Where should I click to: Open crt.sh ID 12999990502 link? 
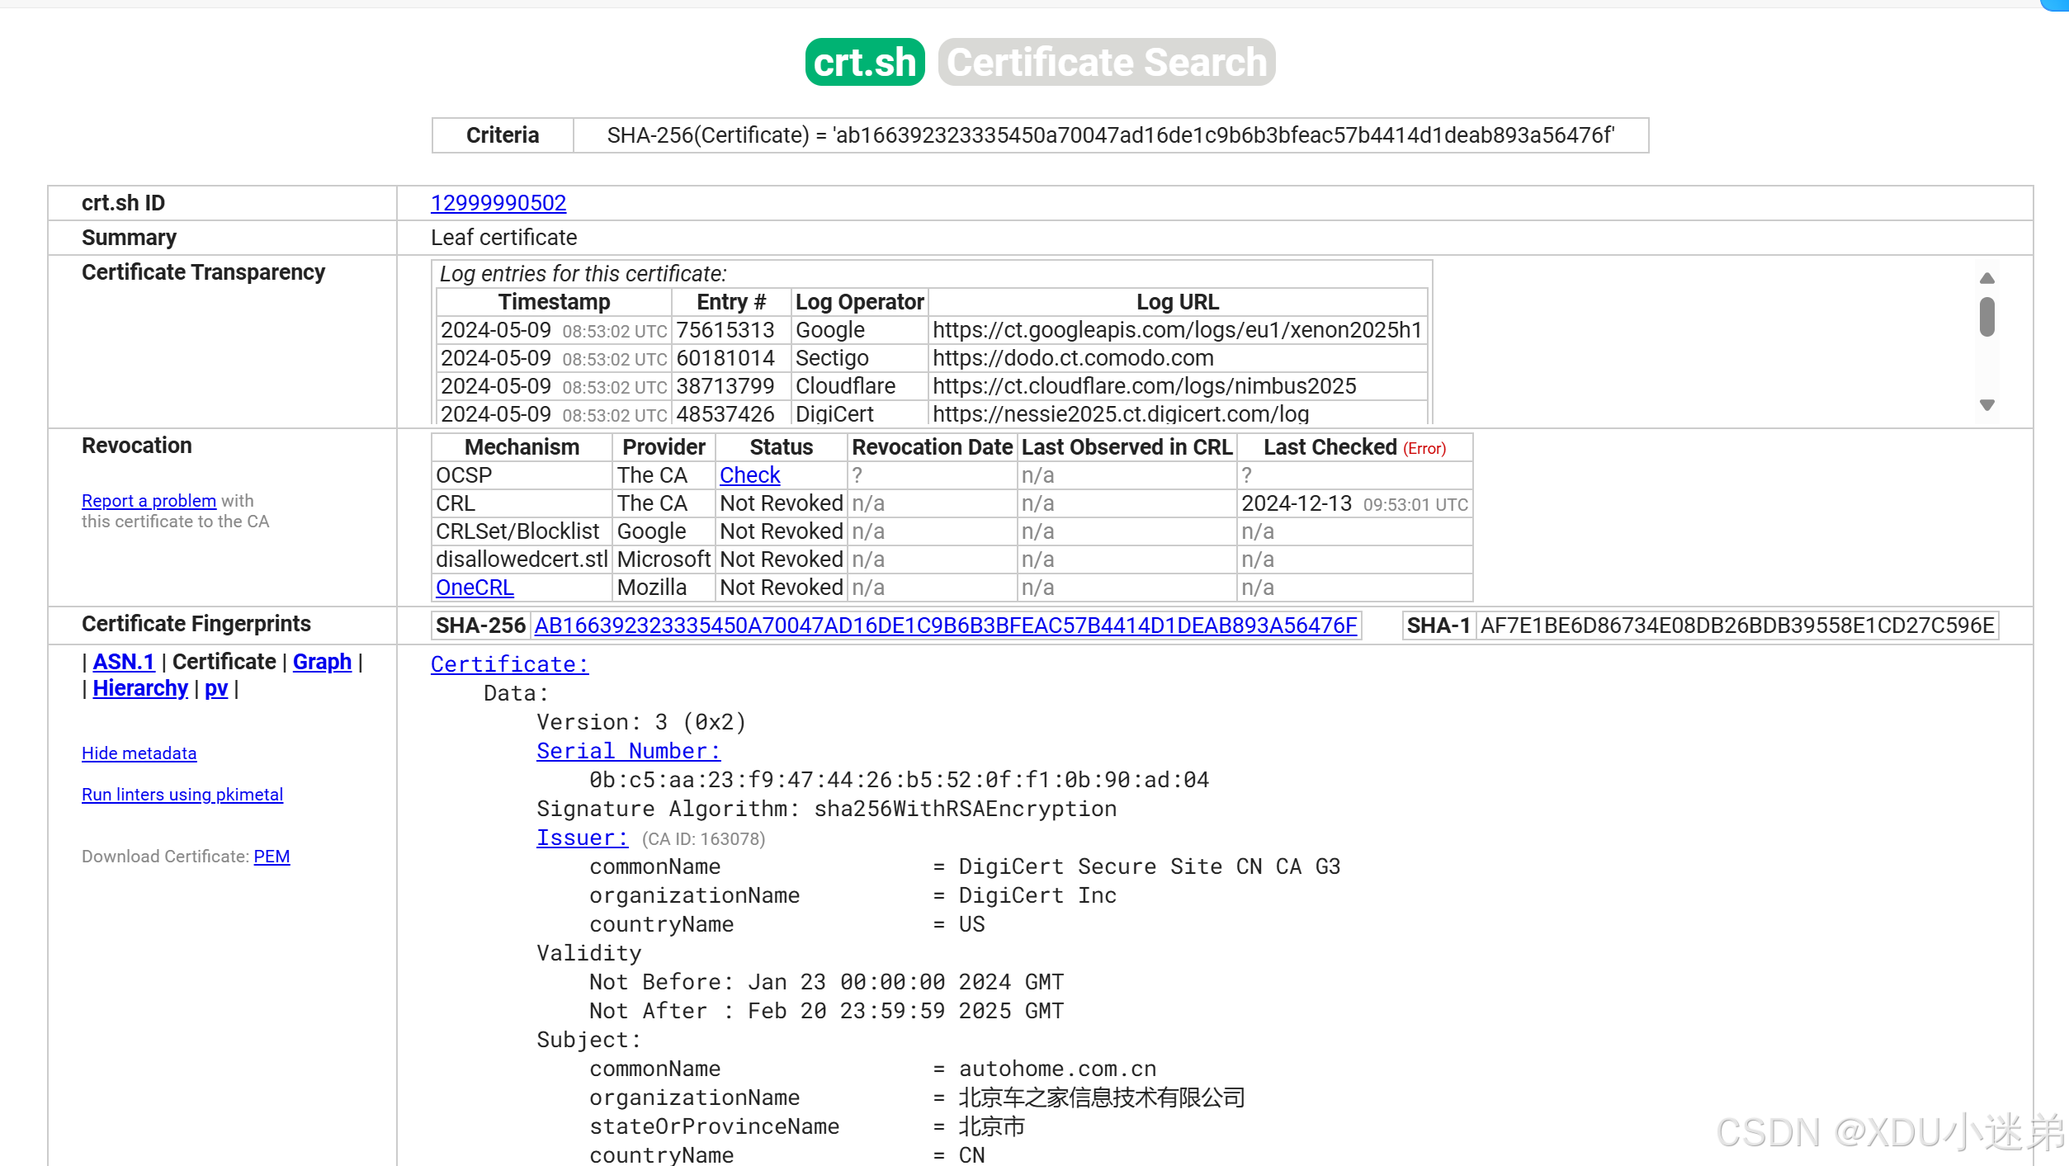(498, 203)
